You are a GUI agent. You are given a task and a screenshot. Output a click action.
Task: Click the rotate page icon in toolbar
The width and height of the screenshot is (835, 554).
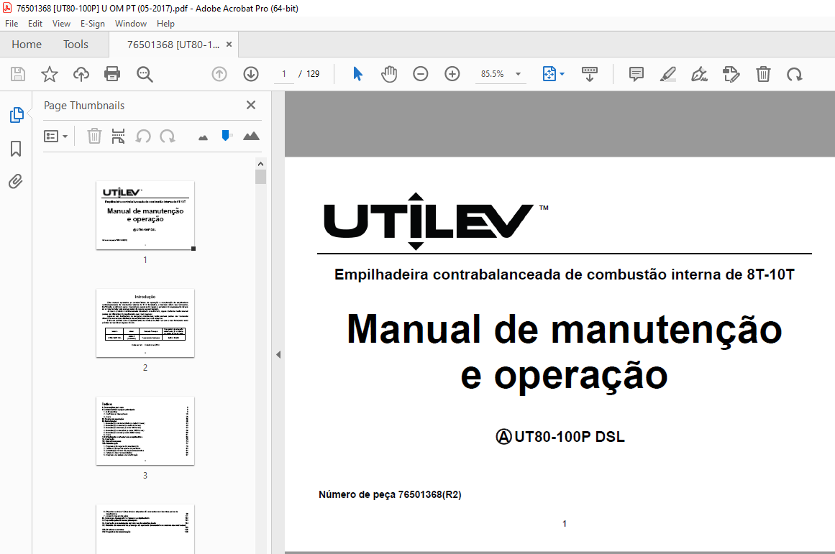point(795,74)
